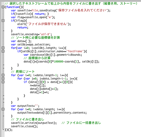The image size is (141, 137).
Task: Click the parentStory.contents line
Action: coord(52,113)
